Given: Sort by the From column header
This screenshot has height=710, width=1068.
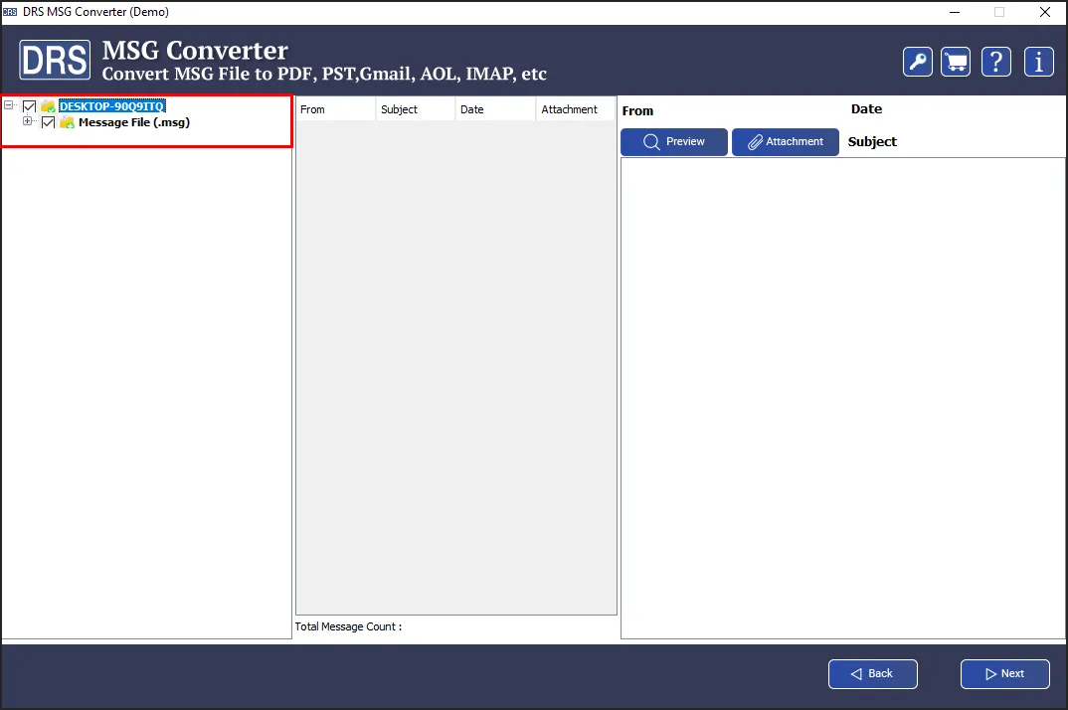Looking at the screenshot, I should 335,109.
